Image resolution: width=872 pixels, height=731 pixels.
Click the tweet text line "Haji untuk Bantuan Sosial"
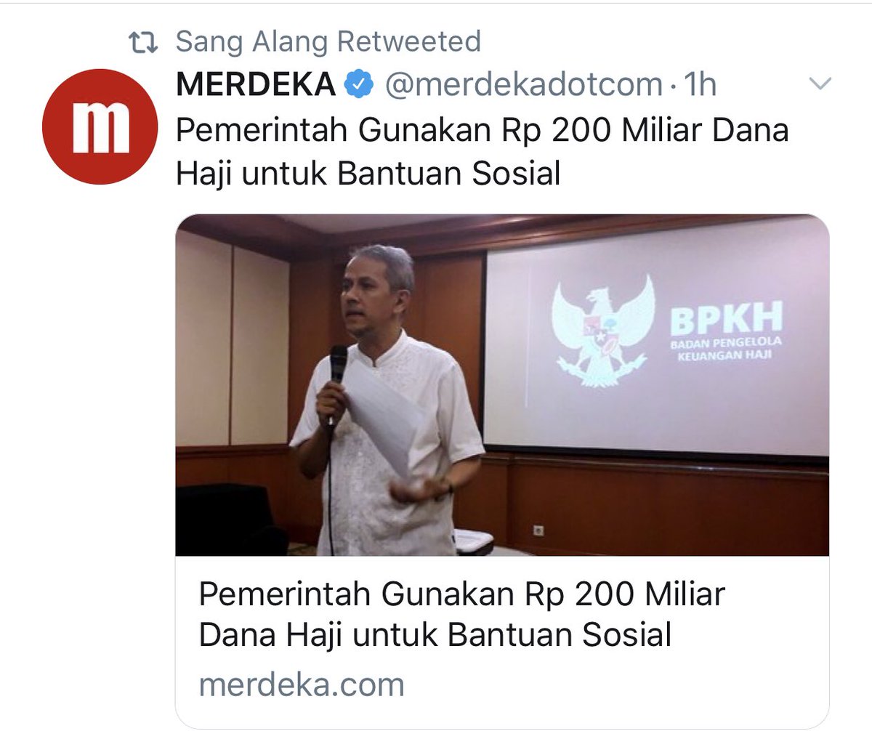368,174
